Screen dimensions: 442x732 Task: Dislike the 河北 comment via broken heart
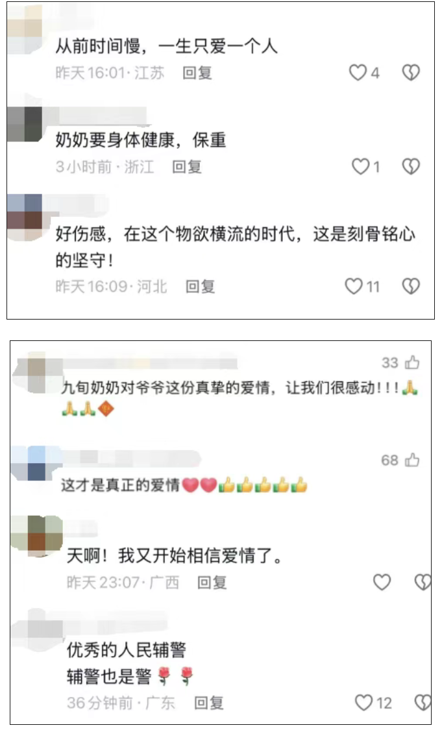[x=411, y=286]
